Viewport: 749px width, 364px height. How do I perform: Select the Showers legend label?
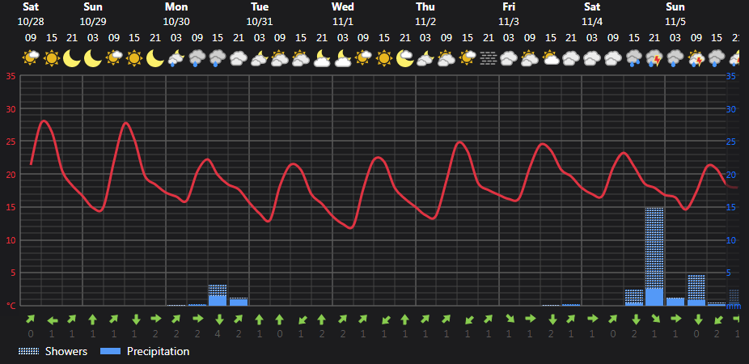tap(66, 352)
